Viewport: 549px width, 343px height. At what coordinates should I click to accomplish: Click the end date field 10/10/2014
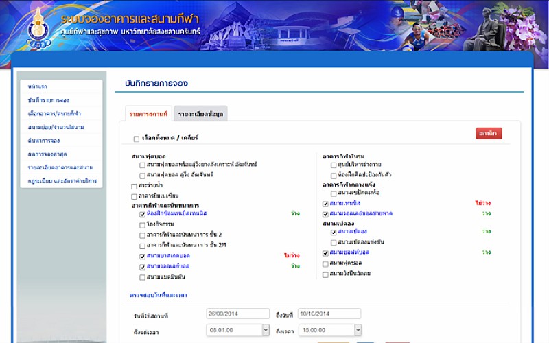pos(329,314)
